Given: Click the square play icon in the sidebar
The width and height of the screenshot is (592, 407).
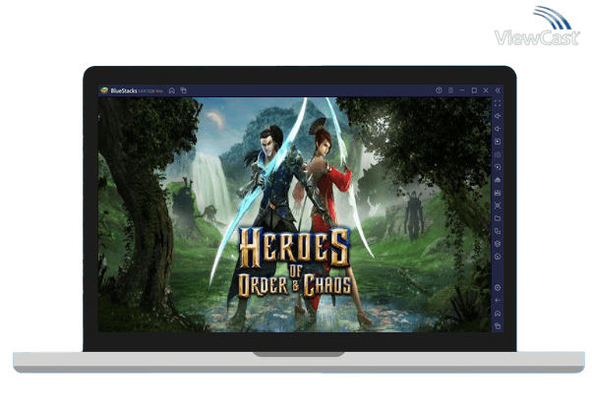Looking at the screenshot, I should click(x=498, y=142).
